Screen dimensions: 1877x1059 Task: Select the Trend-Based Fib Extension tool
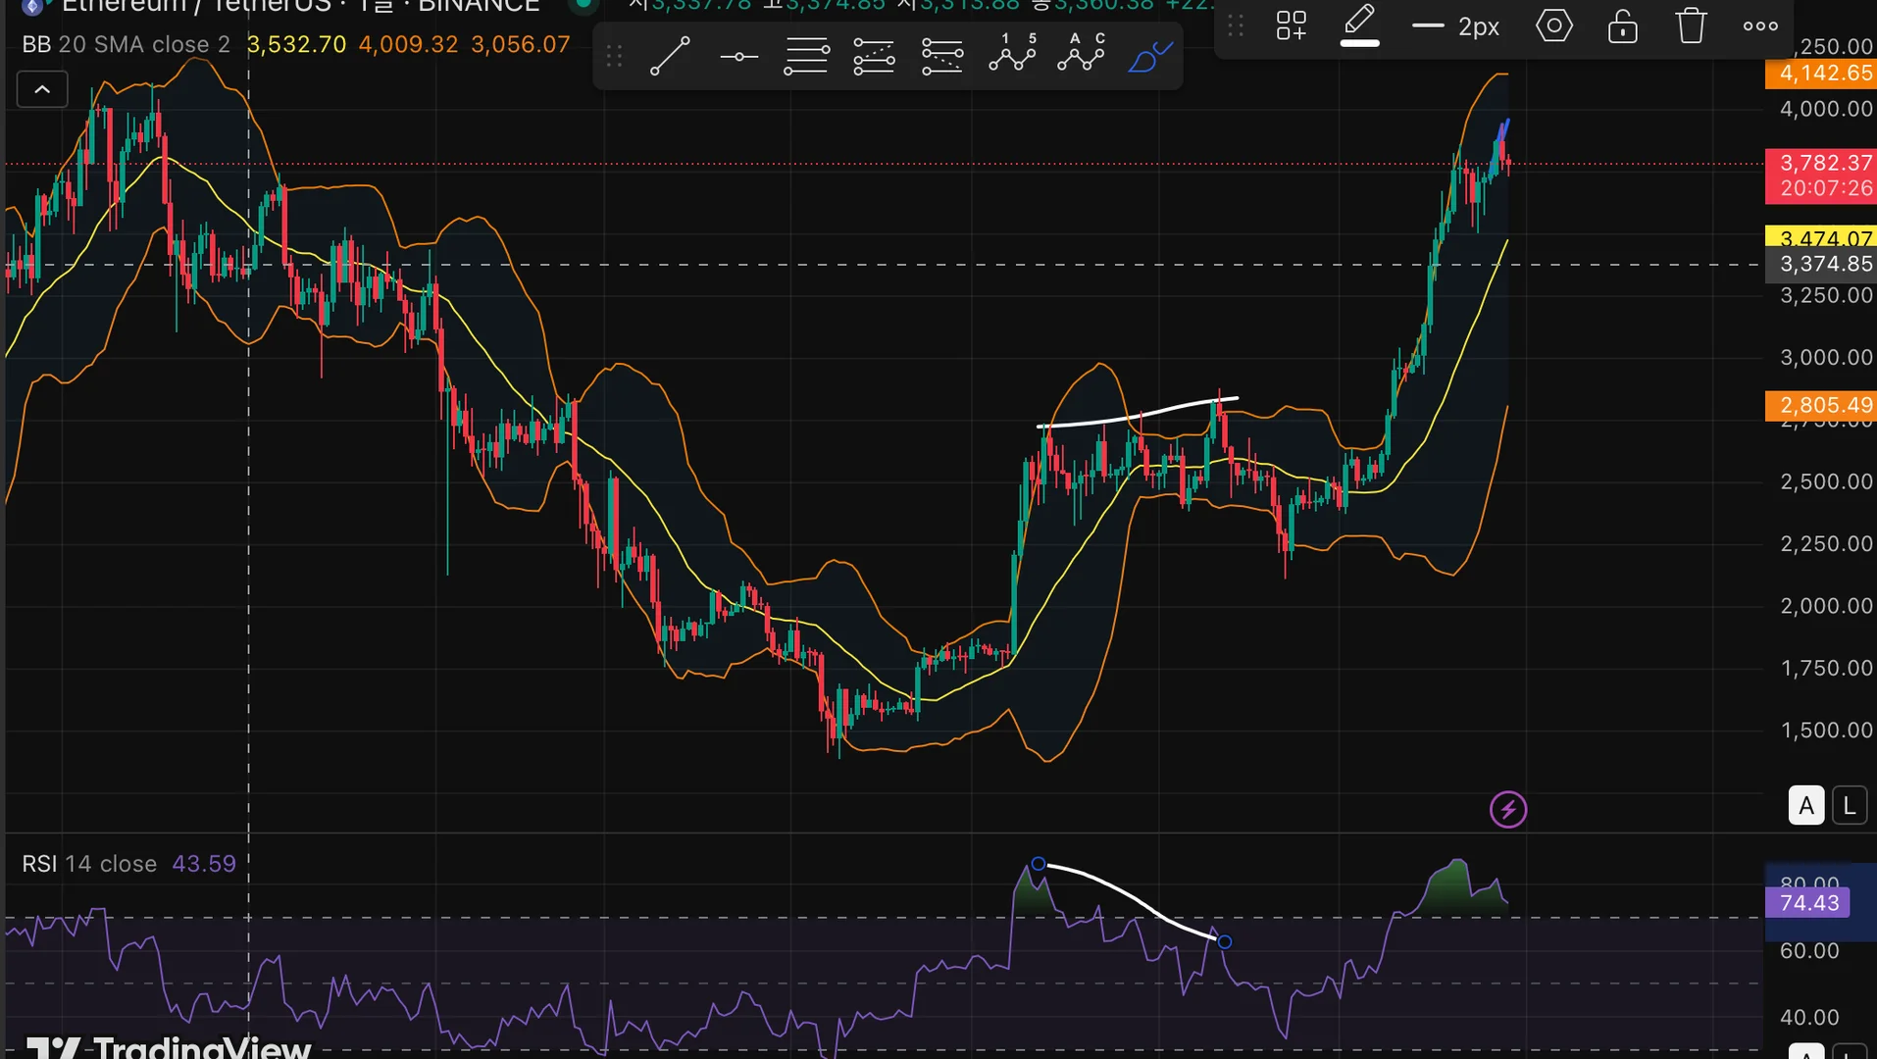tap(874, 57)
